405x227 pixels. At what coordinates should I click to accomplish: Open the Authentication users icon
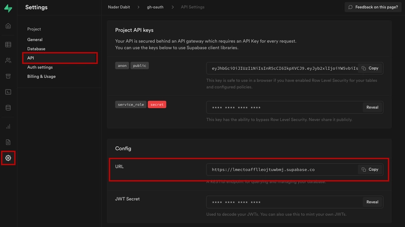8,60
